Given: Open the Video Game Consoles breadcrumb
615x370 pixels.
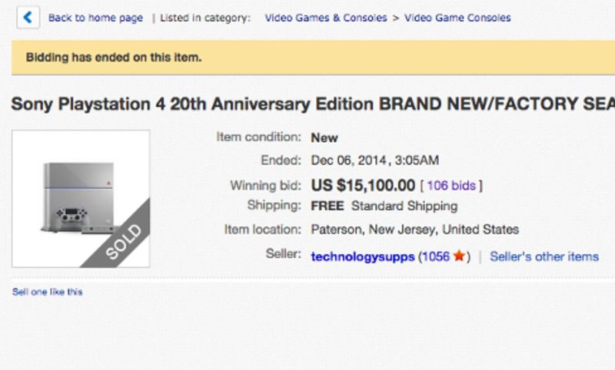Looking at the screenshot, I should [x=457, y=18].
